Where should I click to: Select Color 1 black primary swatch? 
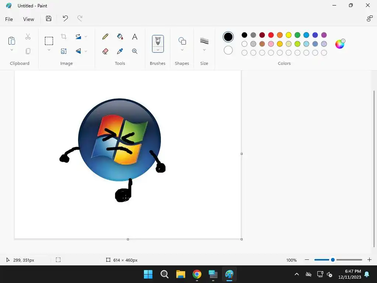click(x=228, y=37)
